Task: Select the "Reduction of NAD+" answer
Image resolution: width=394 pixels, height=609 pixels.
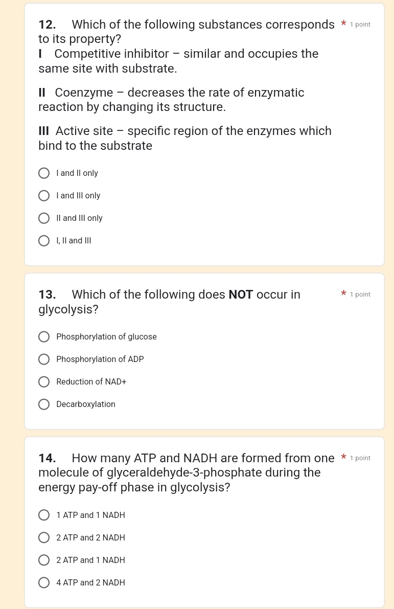Action: [44, 381]
